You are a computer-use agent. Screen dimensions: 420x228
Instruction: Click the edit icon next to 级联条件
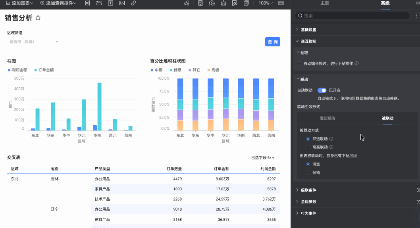point(418,190)
